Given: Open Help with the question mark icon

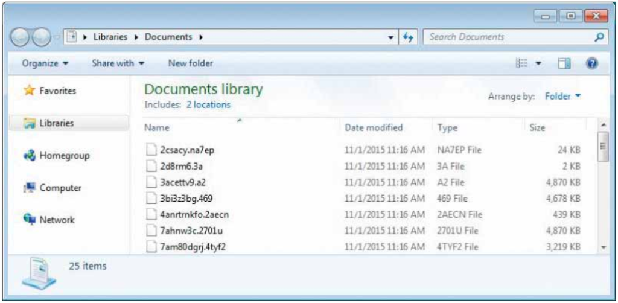Looking at the screenshot, I should [592, 63].
